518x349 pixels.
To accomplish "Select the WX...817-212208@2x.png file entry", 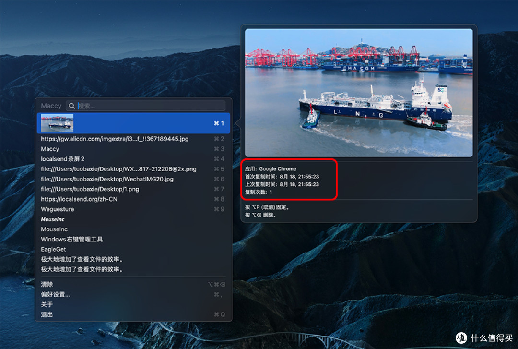I will (x=133, y=169).
